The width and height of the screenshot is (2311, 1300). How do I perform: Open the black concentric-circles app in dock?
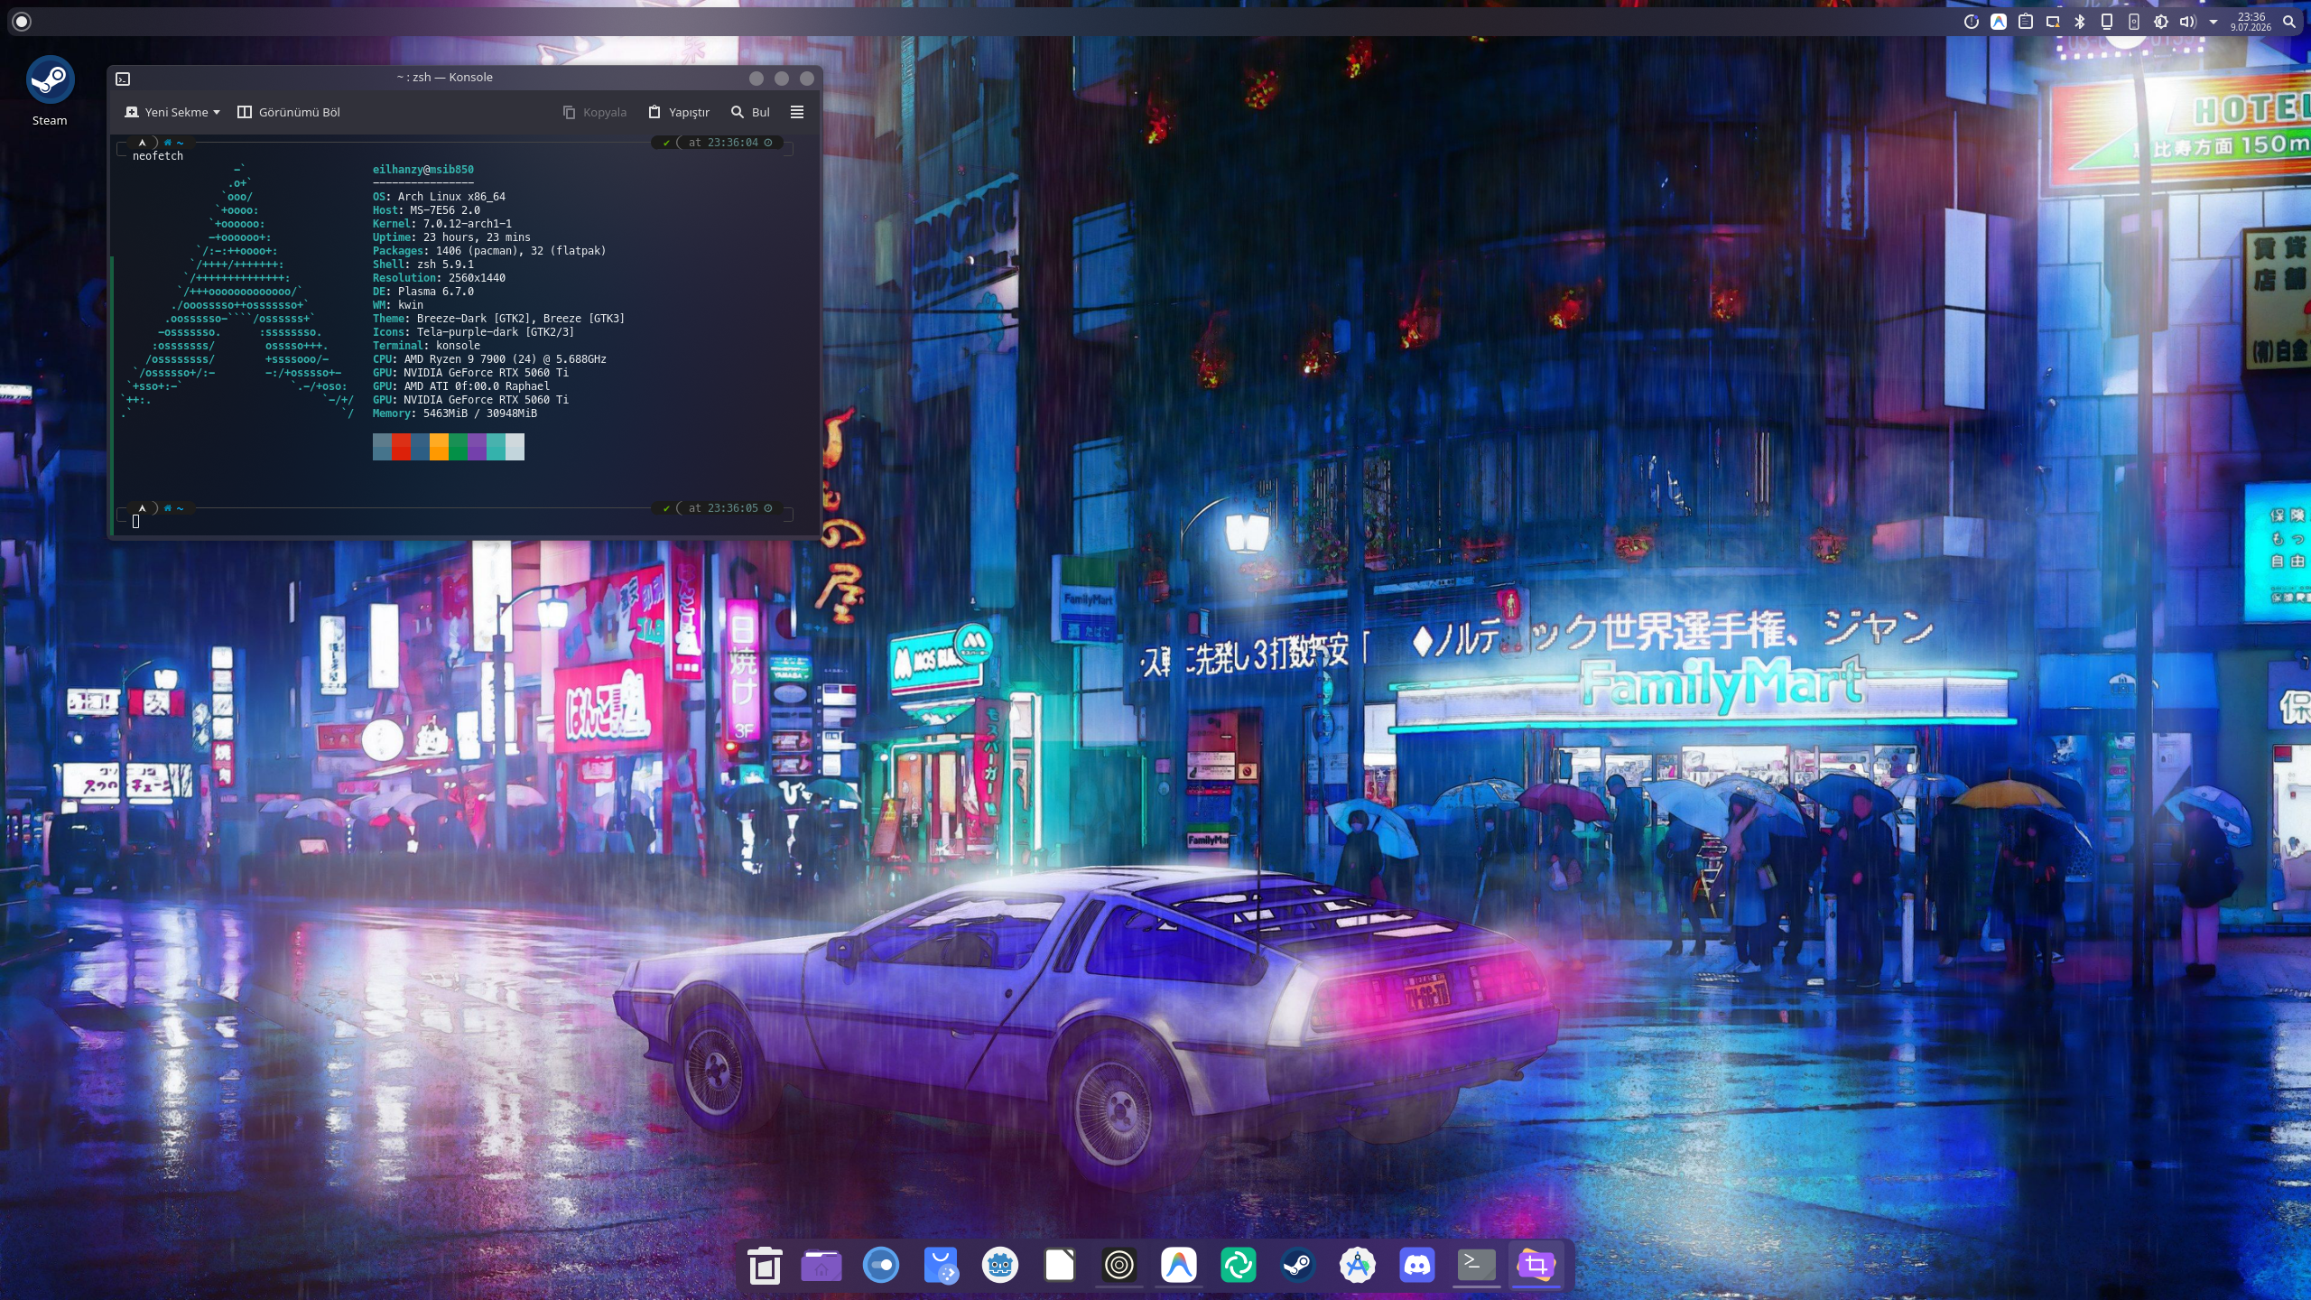click(1119, 1266)
